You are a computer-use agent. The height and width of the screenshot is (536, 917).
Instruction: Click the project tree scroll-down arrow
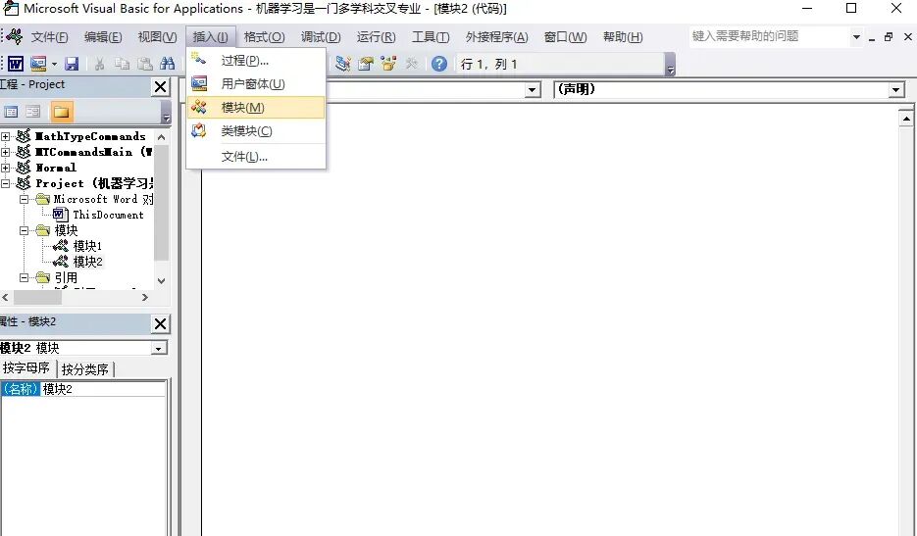pos(162,280)
